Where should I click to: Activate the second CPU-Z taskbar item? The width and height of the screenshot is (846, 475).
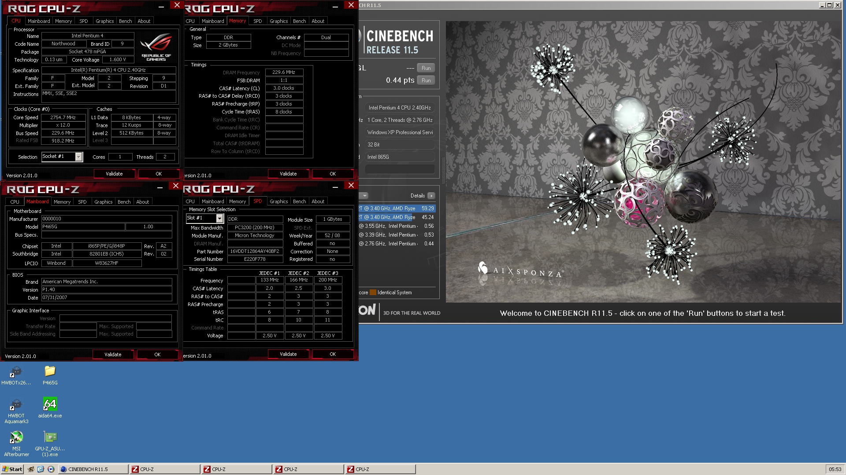pyautogui.click(x=237, y=469)
